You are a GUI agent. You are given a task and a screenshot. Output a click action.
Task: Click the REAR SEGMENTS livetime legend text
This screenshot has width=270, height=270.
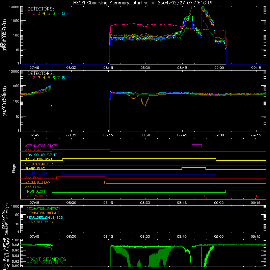pyautogui.click(x=45, y=263)
